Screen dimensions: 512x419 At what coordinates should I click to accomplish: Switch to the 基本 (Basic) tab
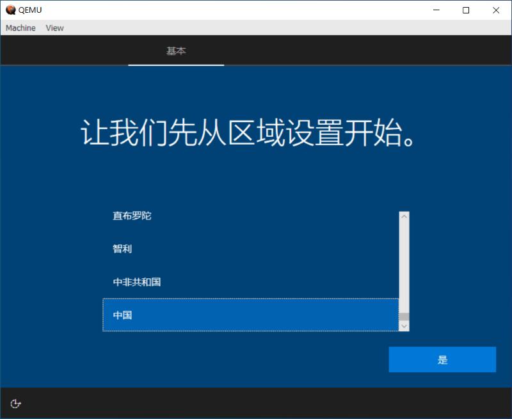point(176,51)
